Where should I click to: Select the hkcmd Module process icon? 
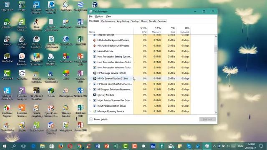(95, 51)
